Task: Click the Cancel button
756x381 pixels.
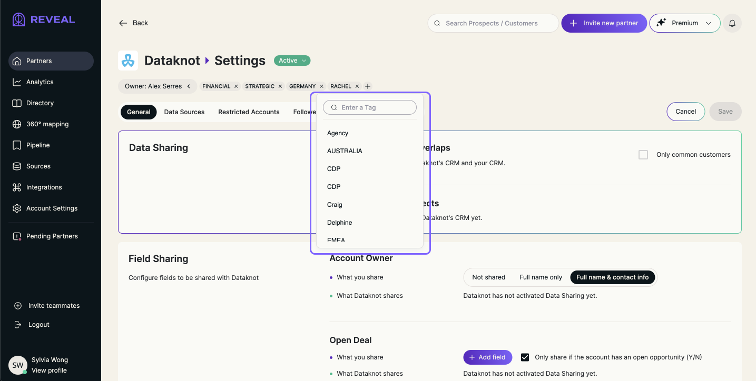Action: 685,112
